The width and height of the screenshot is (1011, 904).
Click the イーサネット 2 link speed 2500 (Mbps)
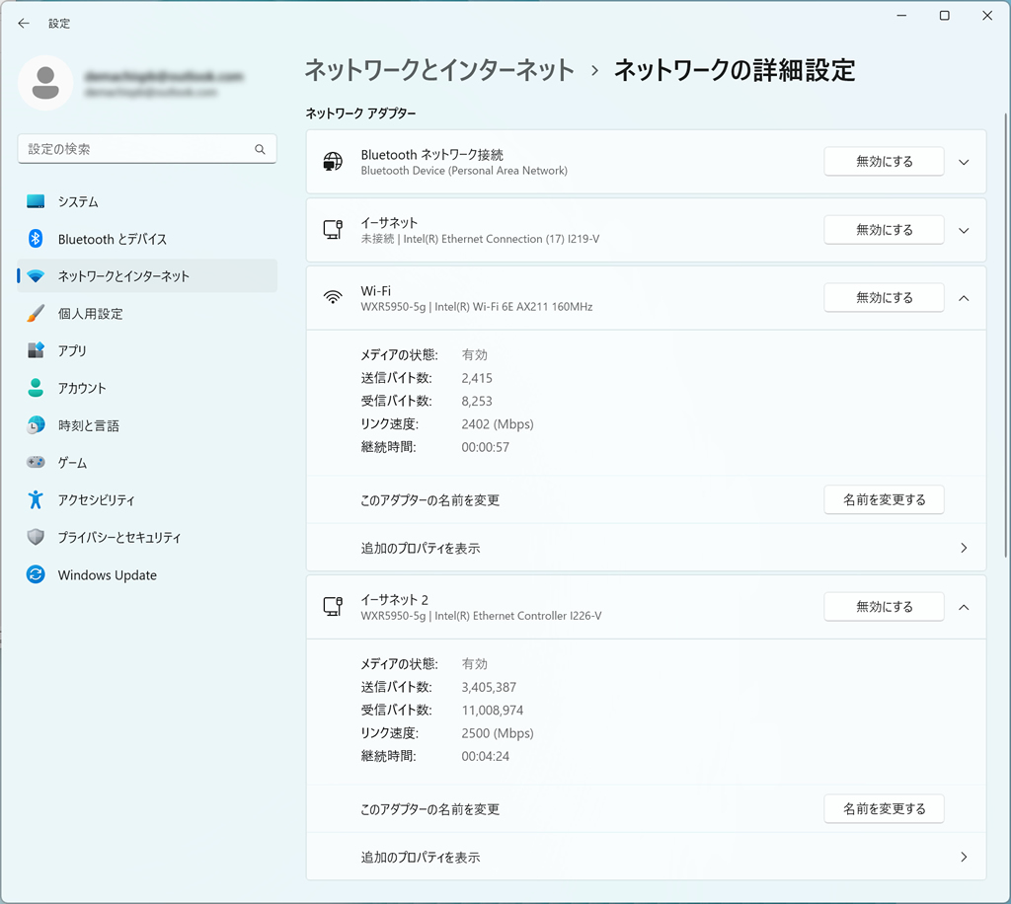tap(498, 733)
